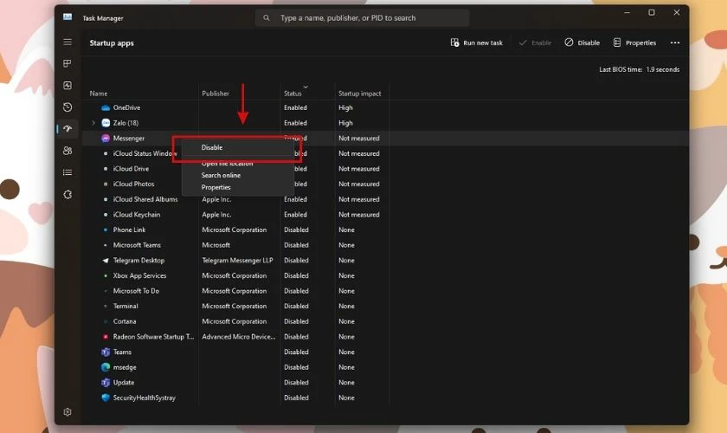Click Disabled status in SecurityHealthSystray row
Screen dimensions: 727x433
tap(296, 397)
